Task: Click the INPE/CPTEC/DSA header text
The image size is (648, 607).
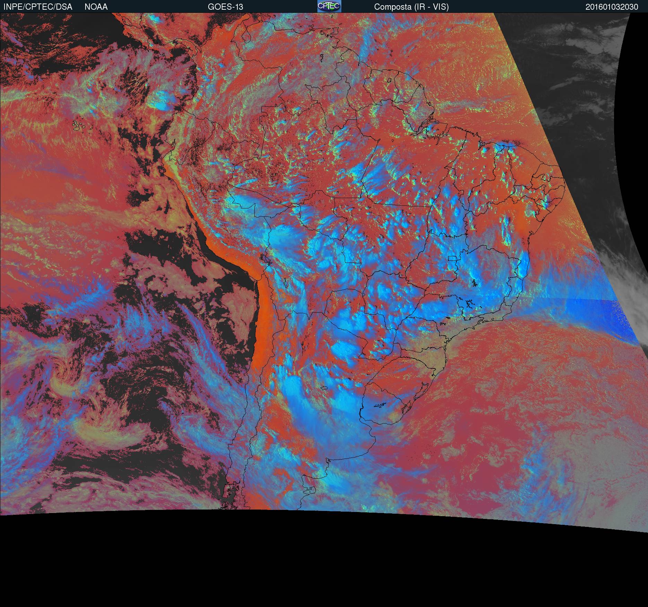Action: (x=38, y=7)
